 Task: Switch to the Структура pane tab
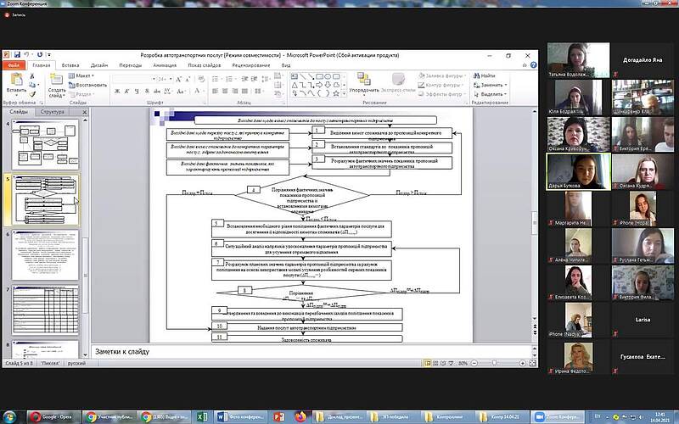[53, 112]
